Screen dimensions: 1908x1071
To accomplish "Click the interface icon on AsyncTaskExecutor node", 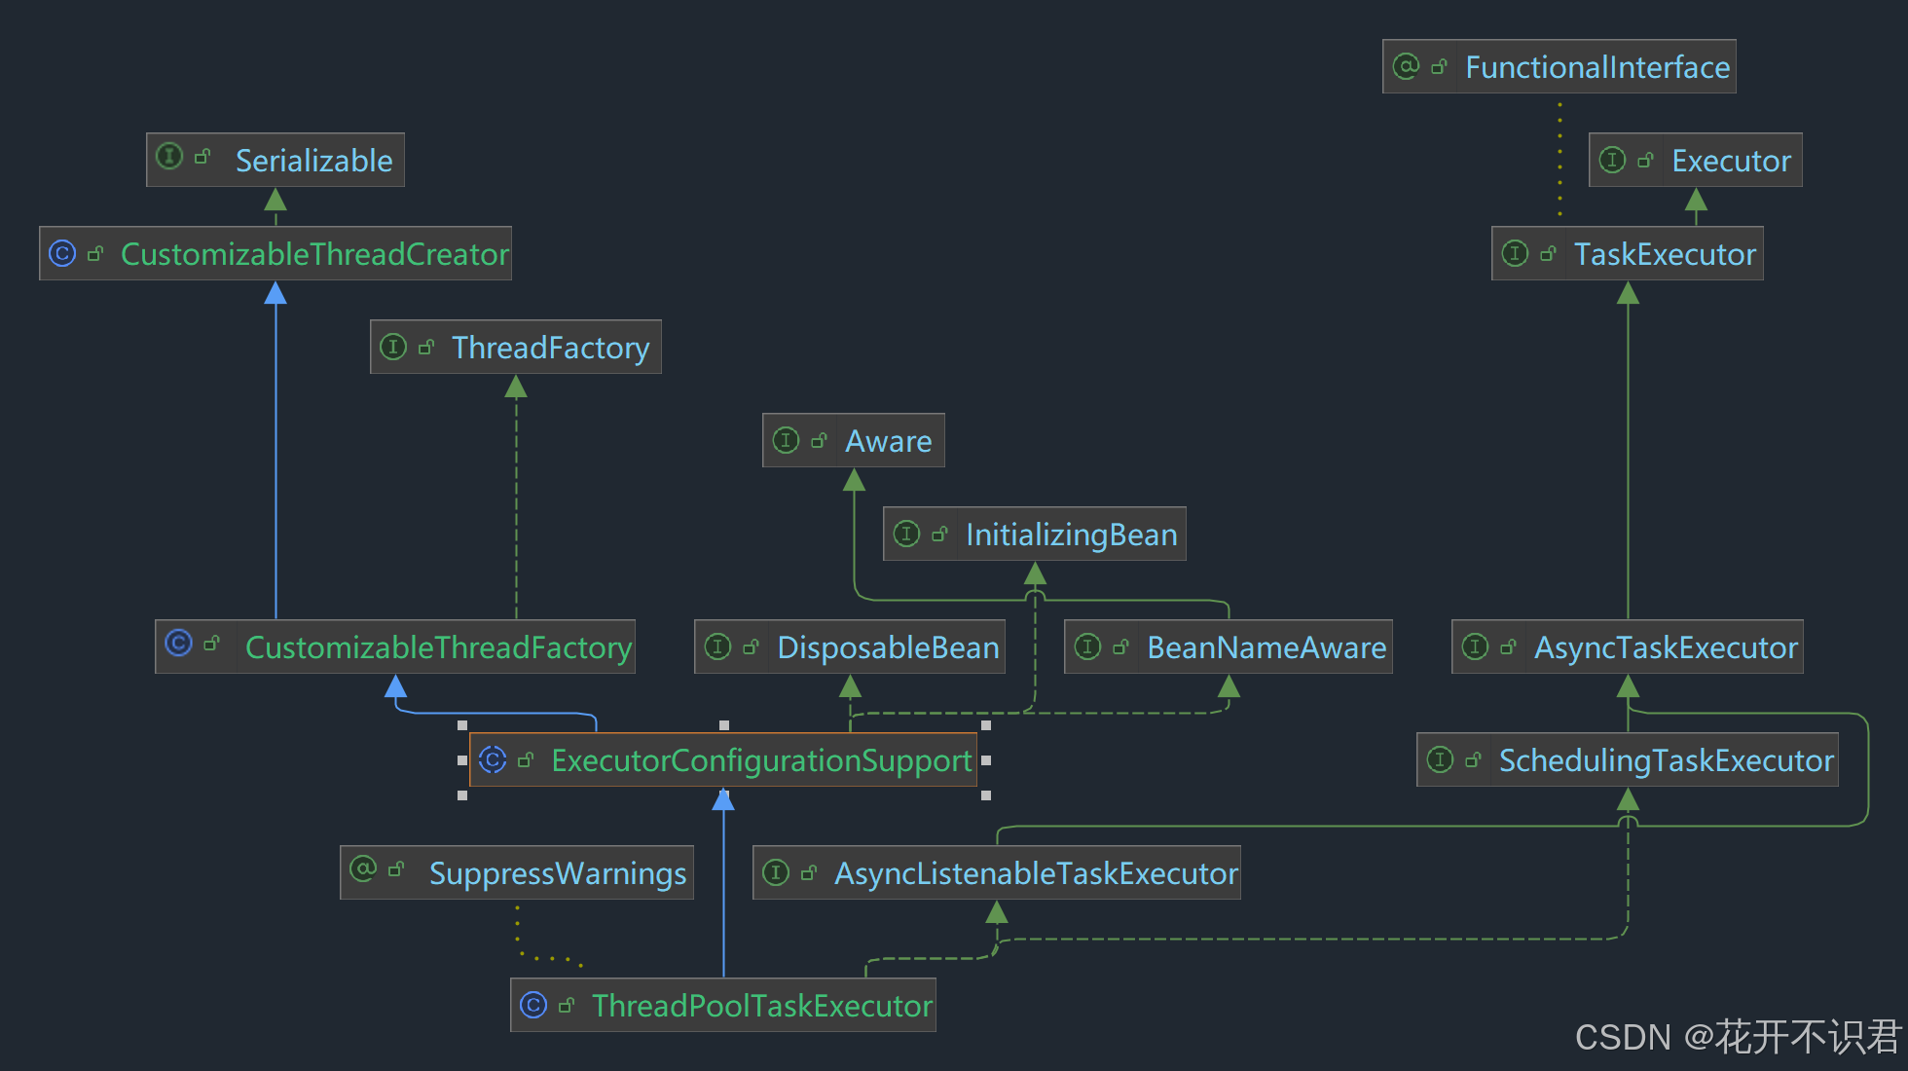I will (1475, 646).
